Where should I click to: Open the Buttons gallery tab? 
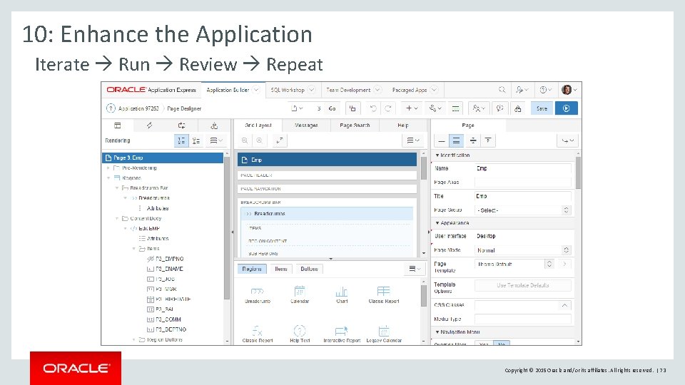[x=309, y=269]
